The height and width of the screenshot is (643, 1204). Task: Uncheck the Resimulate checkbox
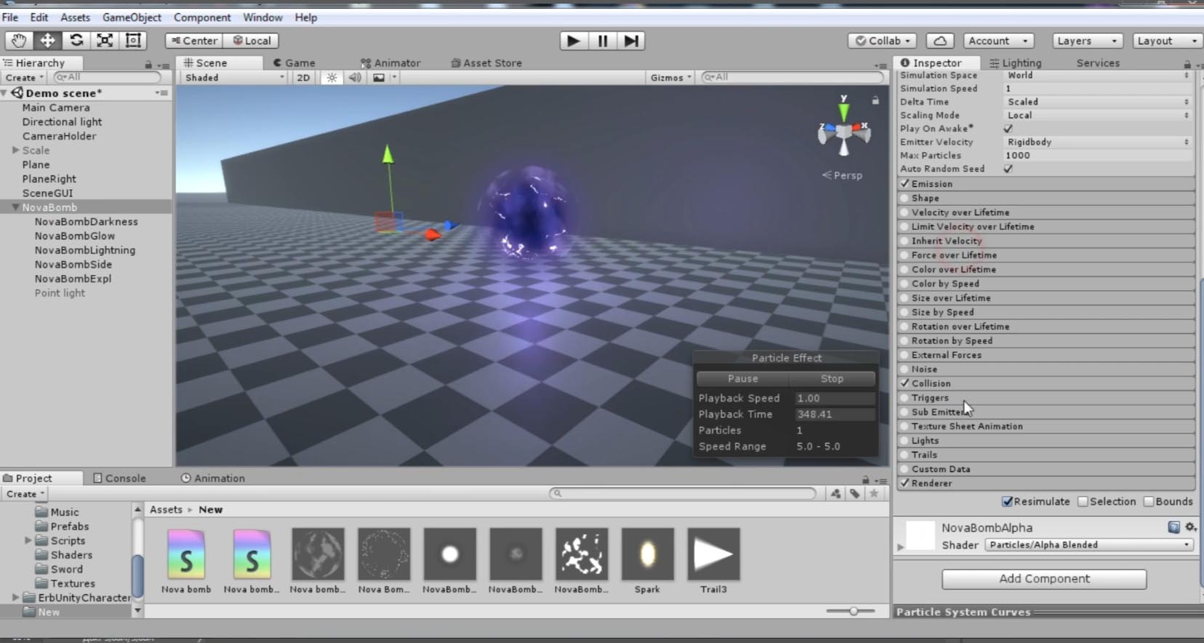click(x=1008, y=502)
